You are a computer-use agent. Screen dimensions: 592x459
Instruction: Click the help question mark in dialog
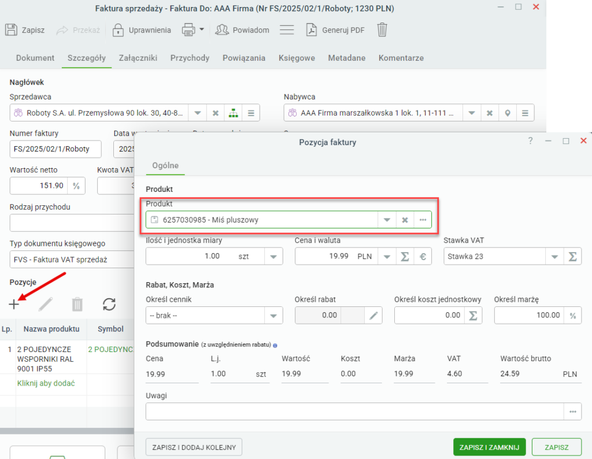[x=531, y=141]
